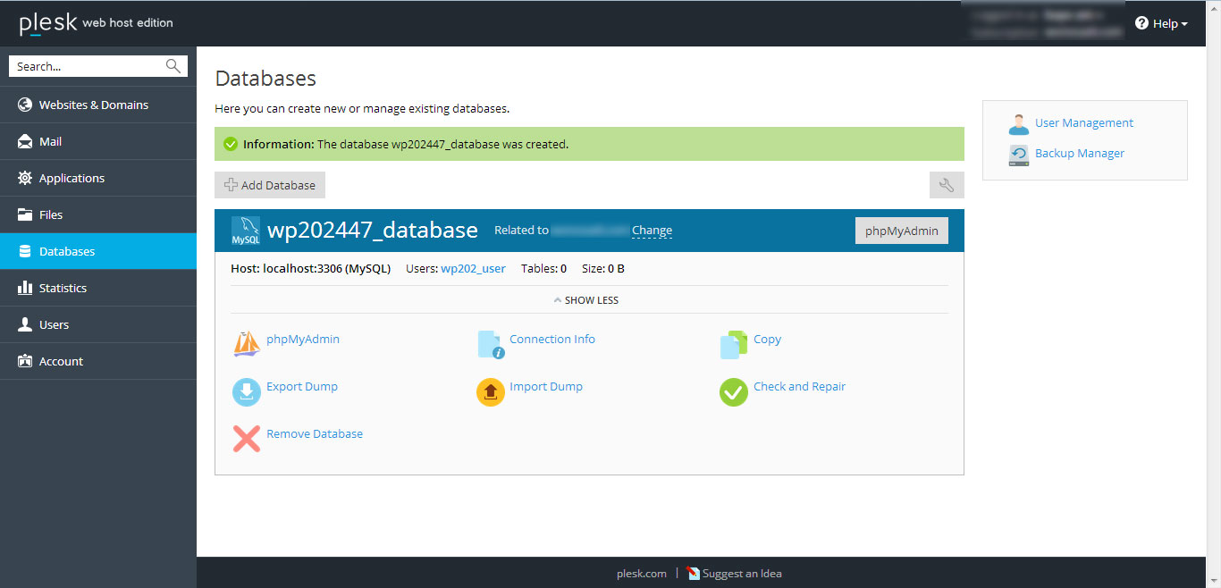The image size is (1221, 588).
Task: Go to the Mail section
Action: tap(98, 141)
